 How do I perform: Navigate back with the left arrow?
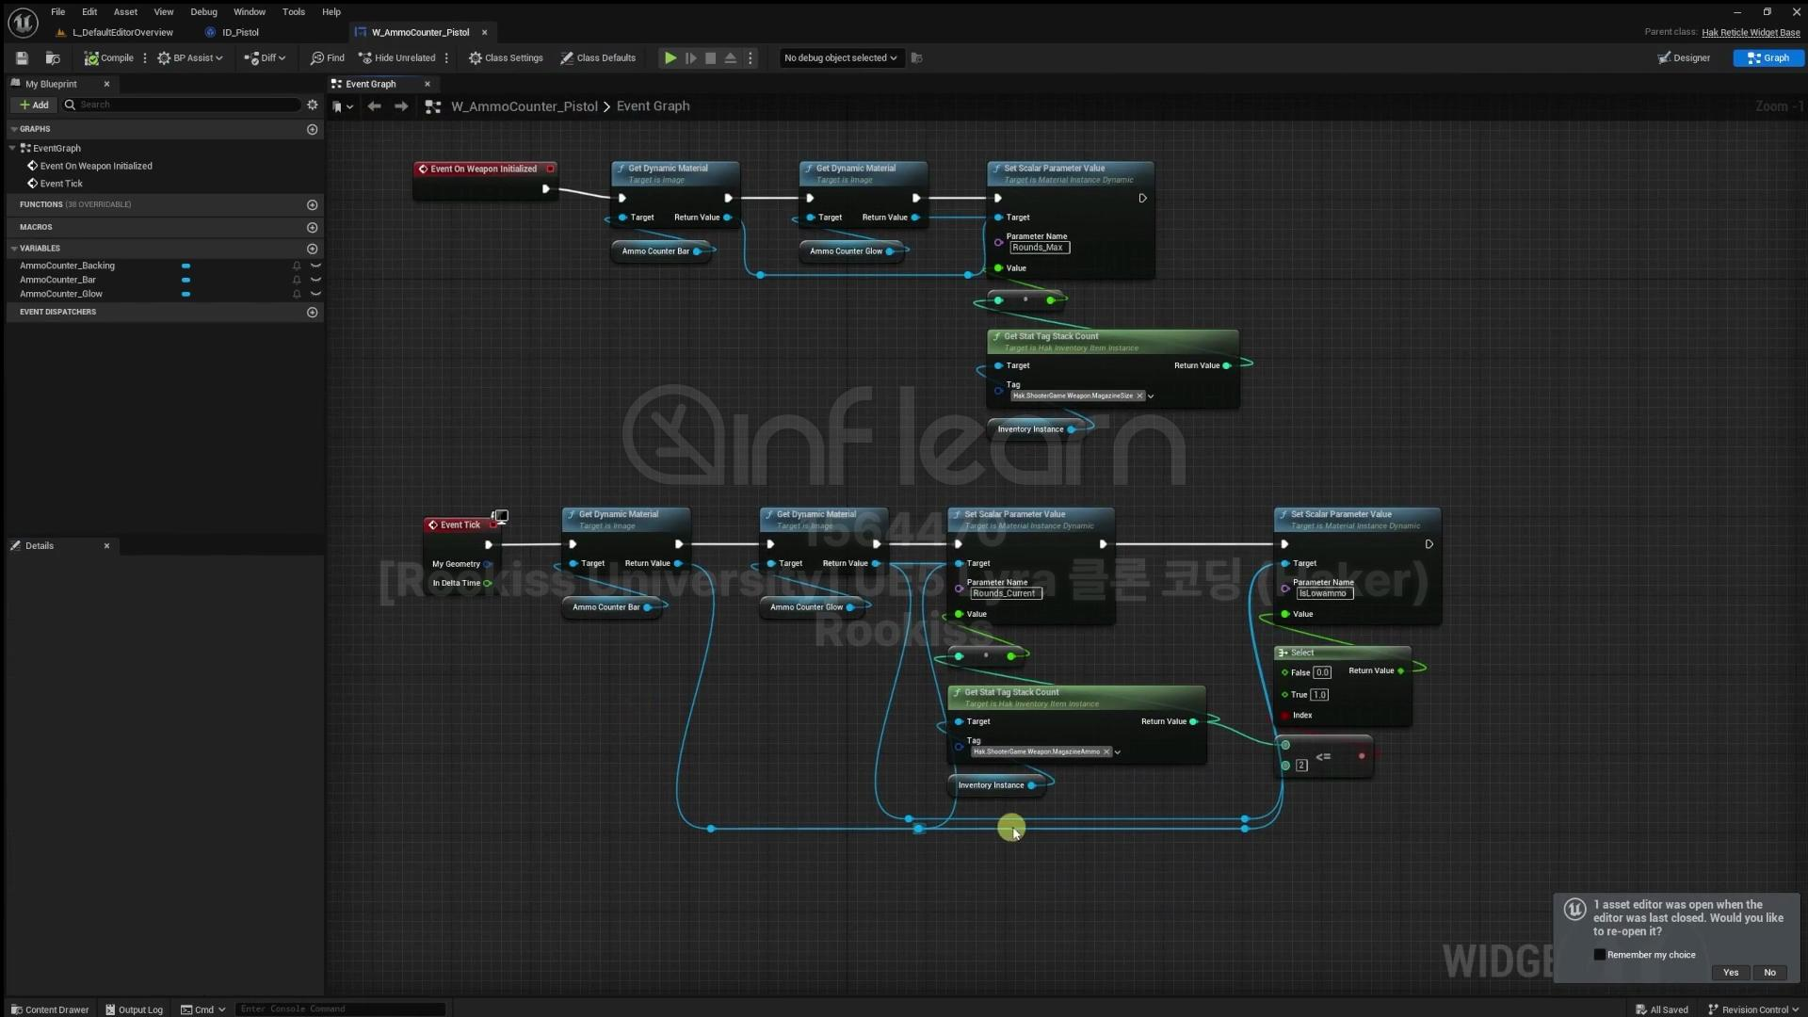point(375,106)
